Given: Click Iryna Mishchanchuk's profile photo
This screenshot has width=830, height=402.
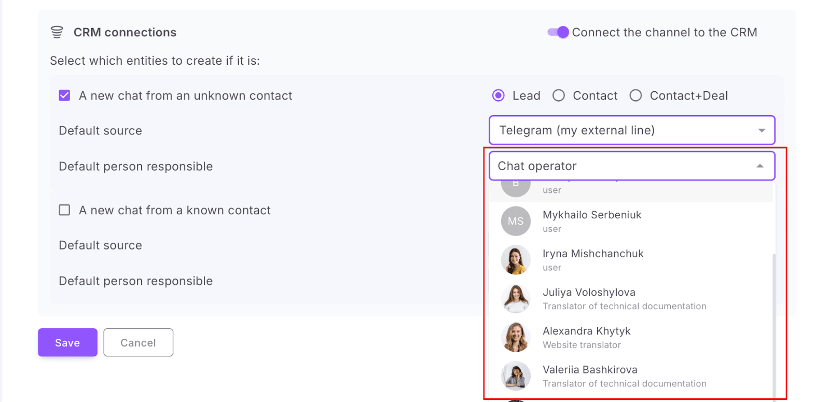Looking at the screenshot, I should (x=516, y=260).
